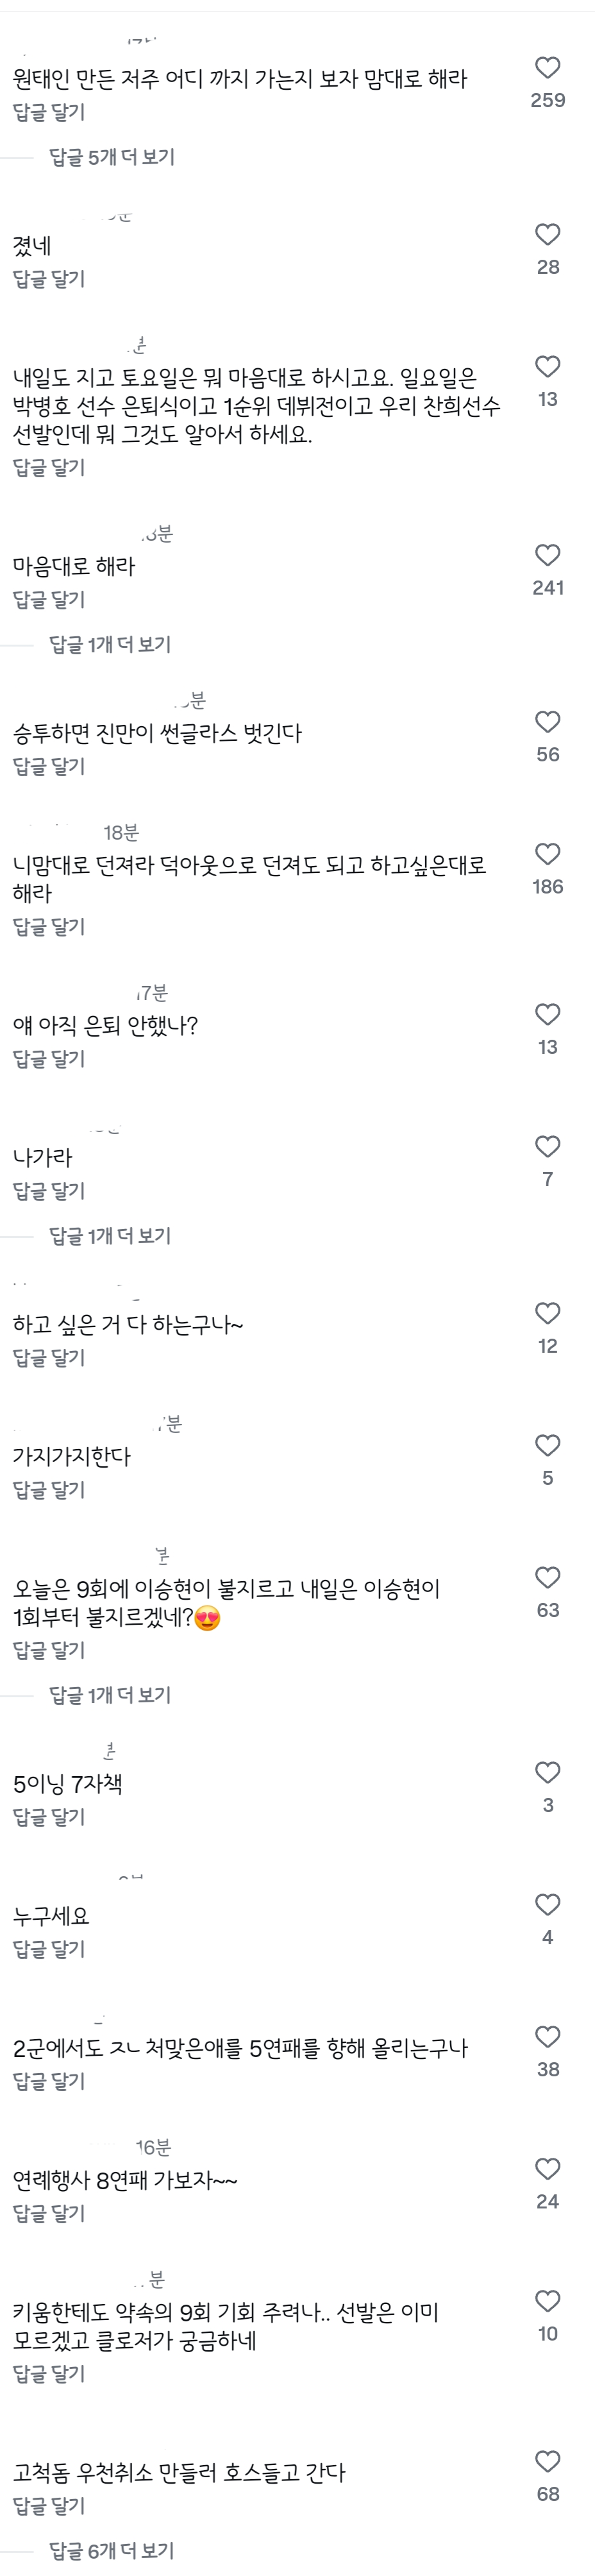Image resolution: width=595 pixels, height=2576 pixels.
Task: Like the '가지가지한다' comment
Action: pyautogui.click(x=547, y=1446)
